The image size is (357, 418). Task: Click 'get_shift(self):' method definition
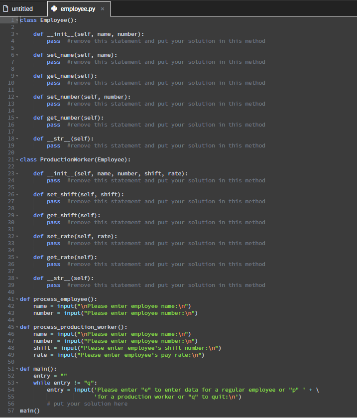[x=74, y=215]
